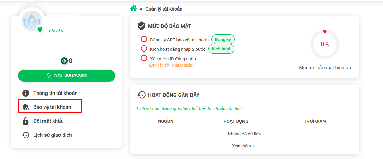Click the shield icon beside Bảo vệ tài khoản
This screenshot has width=383, height=159.
pyautogui.click(x=26, y=107)
